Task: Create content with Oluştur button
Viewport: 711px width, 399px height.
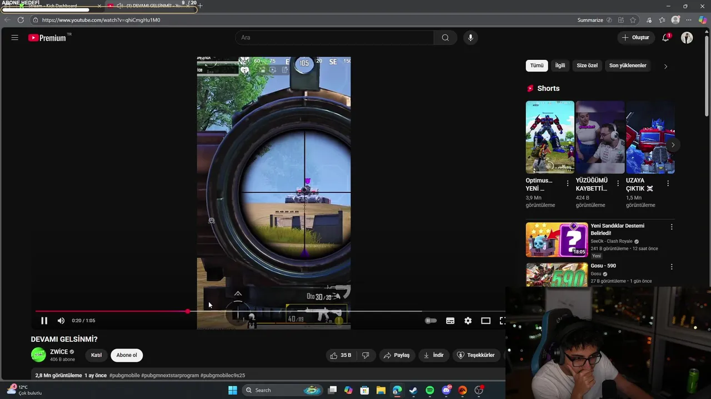Action: tap(635, 38)
